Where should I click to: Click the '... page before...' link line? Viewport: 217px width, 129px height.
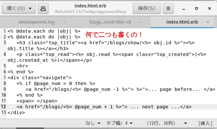tap(120, 89)
